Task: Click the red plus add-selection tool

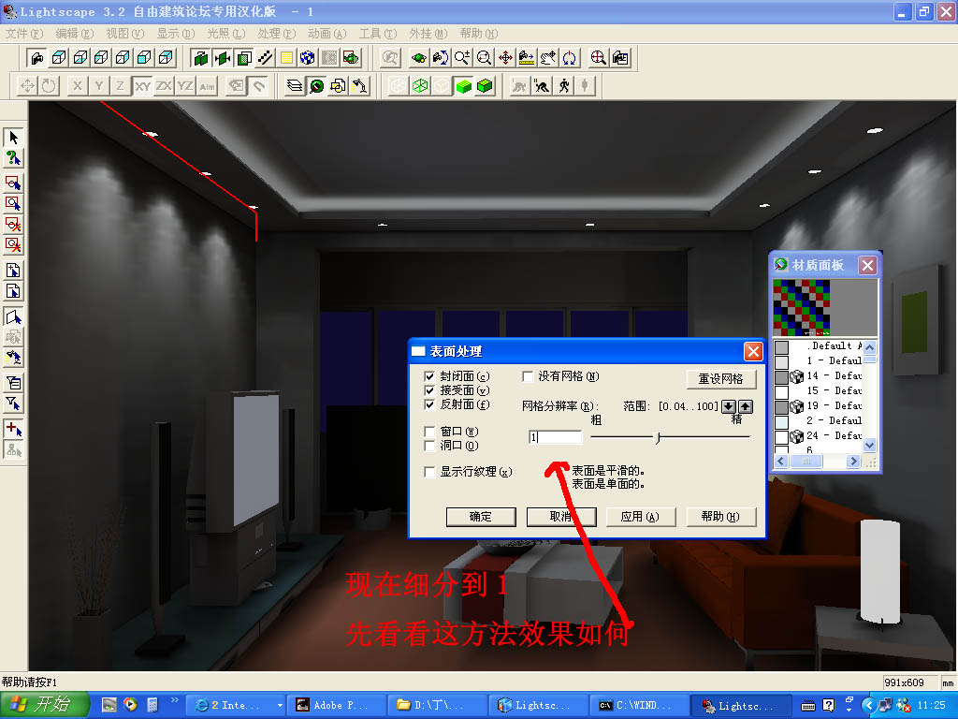Action: 13,429
